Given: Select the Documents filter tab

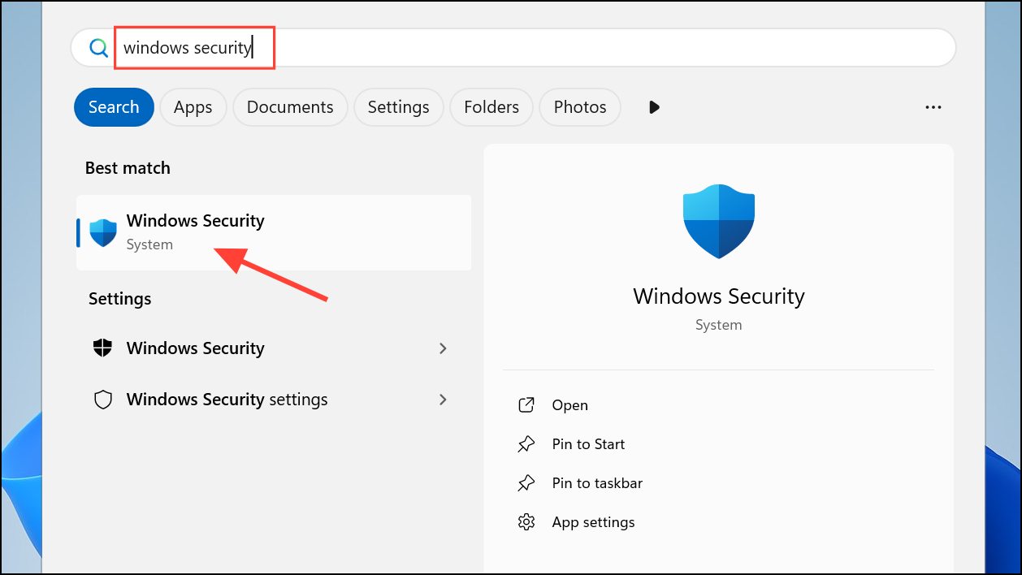Looking at the screenshot, I should (x=290, y=107).
